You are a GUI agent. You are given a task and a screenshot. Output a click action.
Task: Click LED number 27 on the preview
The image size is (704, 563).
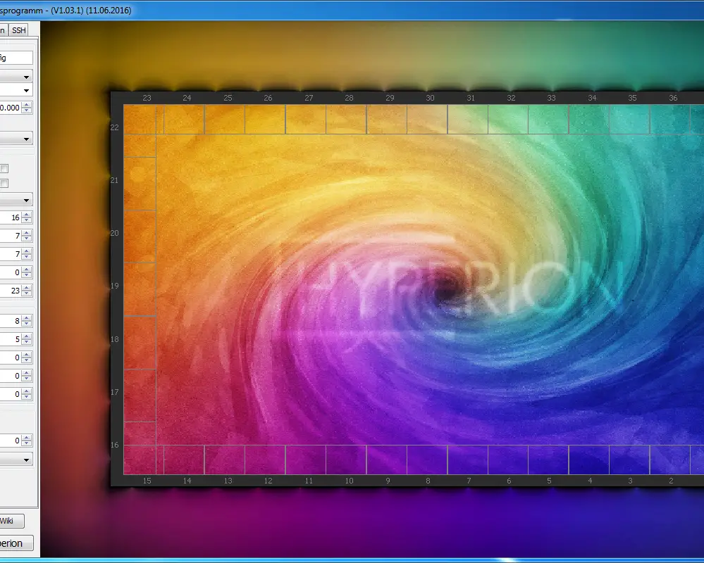(x=309, y=98)
